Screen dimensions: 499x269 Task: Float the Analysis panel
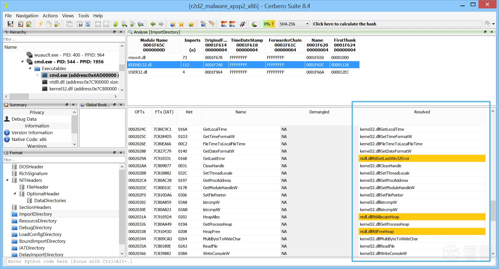click(485, 32)
